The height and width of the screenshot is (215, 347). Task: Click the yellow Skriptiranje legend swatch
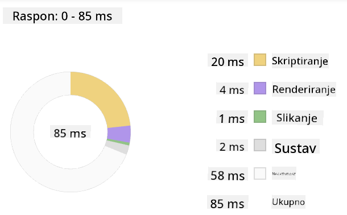pos(260,60)
